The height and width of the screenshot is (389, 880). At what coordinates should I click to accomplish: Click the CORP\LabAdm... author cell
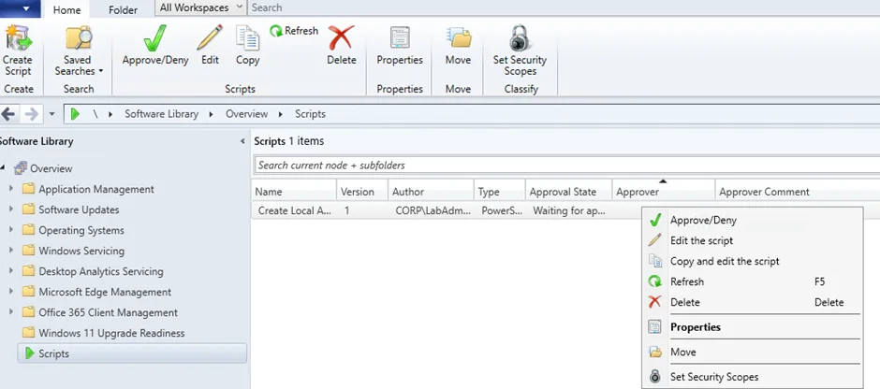tap(432, 211)
